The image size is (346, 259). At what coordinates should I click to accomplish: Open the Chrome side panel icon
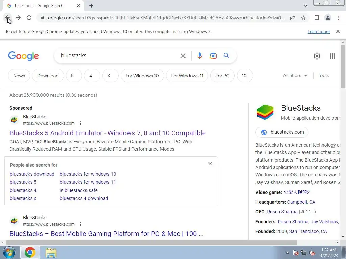(x=317, y=18)
